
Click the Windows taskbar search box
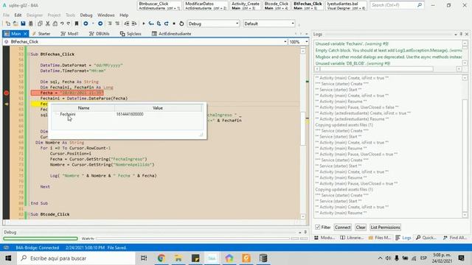76,258
